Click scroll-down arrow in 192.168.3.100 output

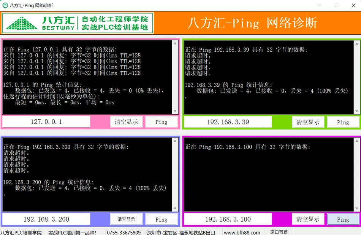tap(356, 208)
